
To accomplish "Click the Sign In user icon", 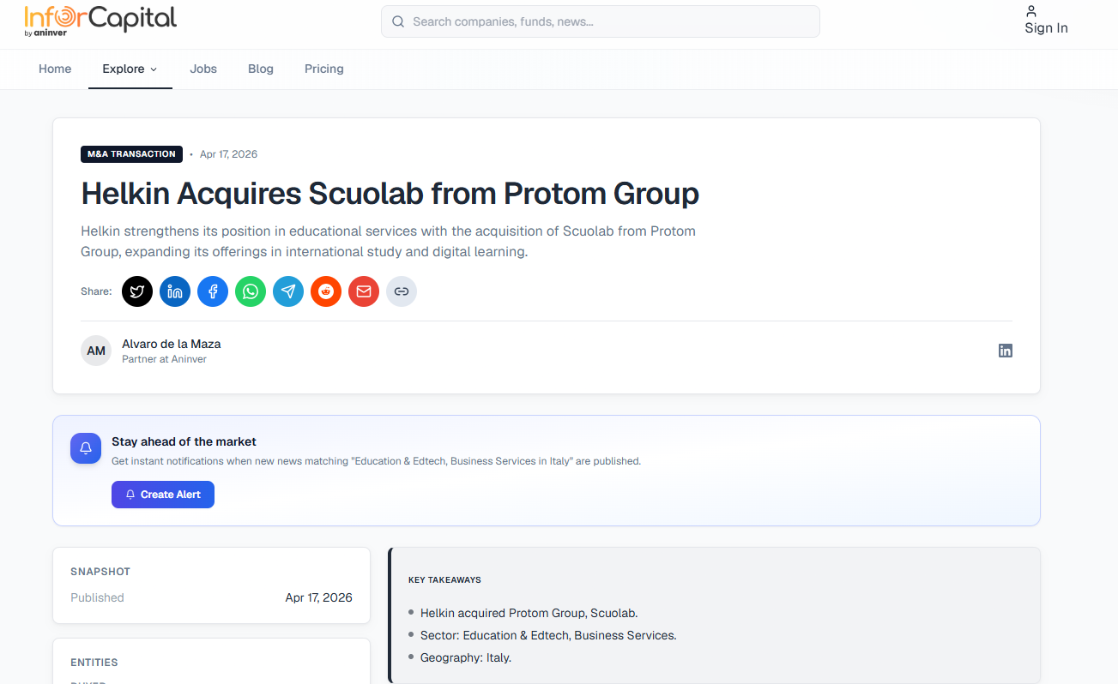I will coord(1031,11).
